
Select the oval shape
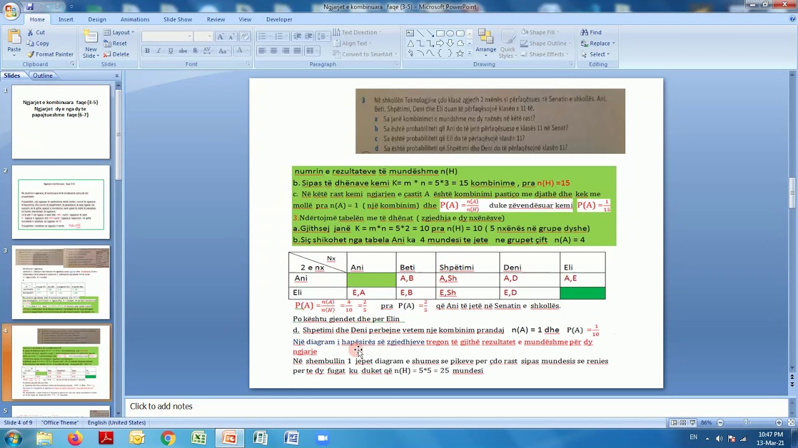click(450, 34)
